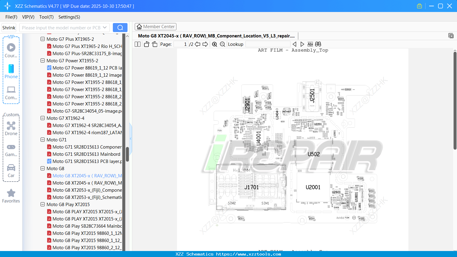Viewport: 457px width, 257px height.
Task: Open Moto G7 Power 88619_1_12 image file
Action: pyautogui.click(x=85, y=75)
